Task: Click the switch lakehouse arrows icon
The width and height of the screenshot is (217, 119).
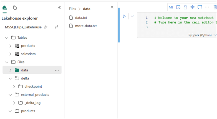Action: 57,27
